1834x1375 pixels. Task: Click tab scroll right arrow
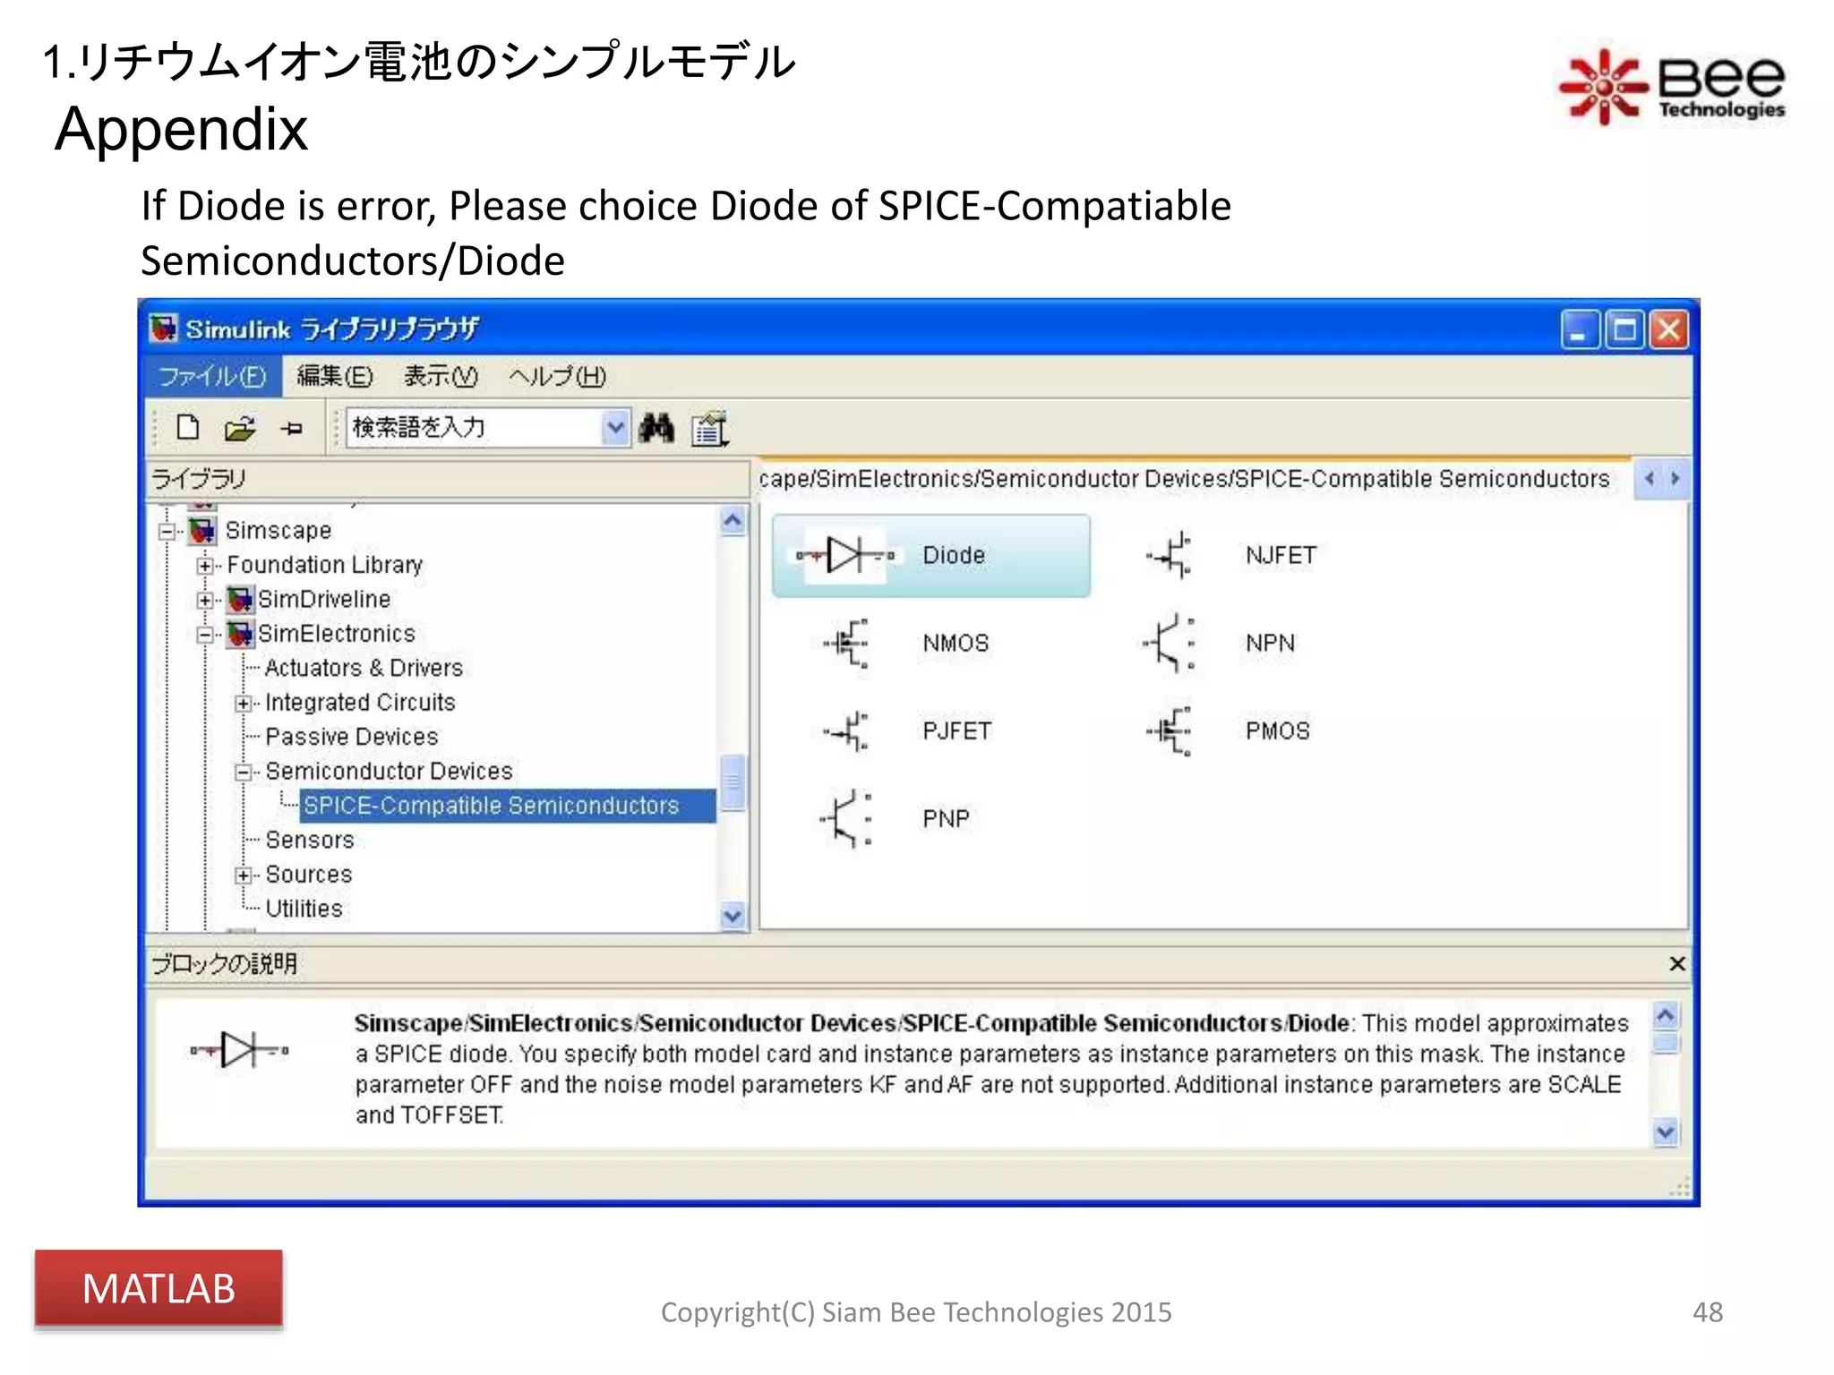point(1675,479)
